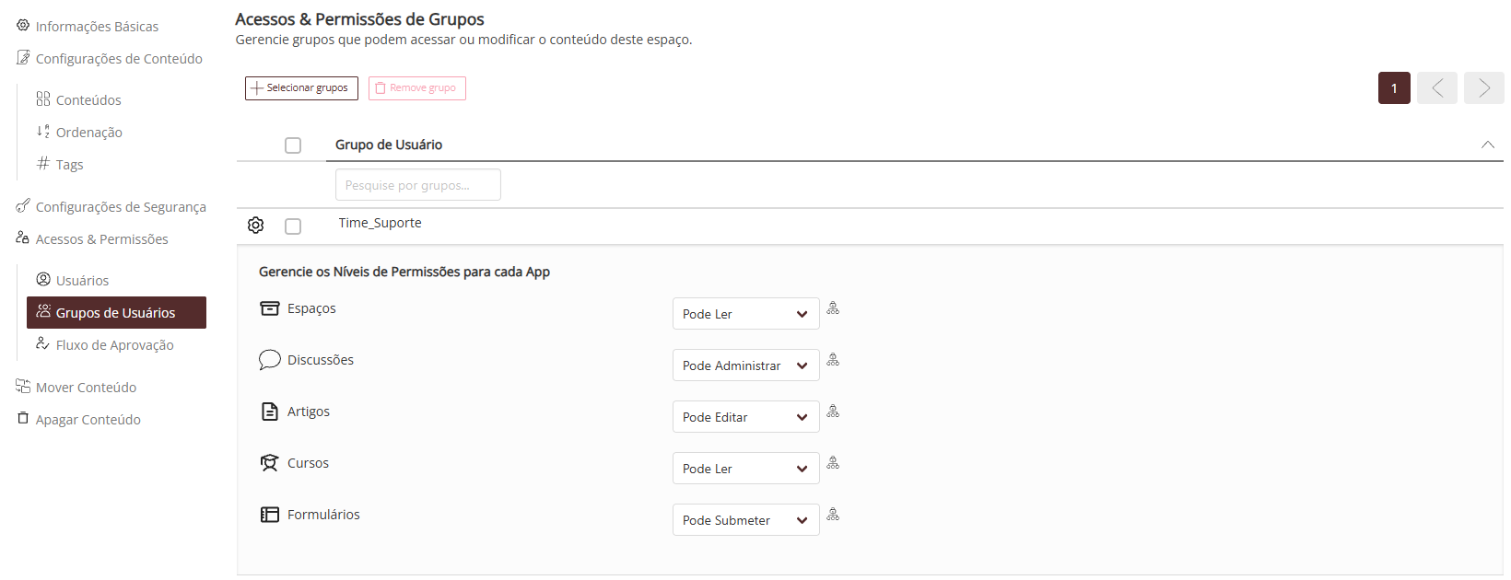Image resolution: width=1511 pixels, height=580 pixels.
Task: Click the Ordenação sort icon
Action: (x=43, y=131)
